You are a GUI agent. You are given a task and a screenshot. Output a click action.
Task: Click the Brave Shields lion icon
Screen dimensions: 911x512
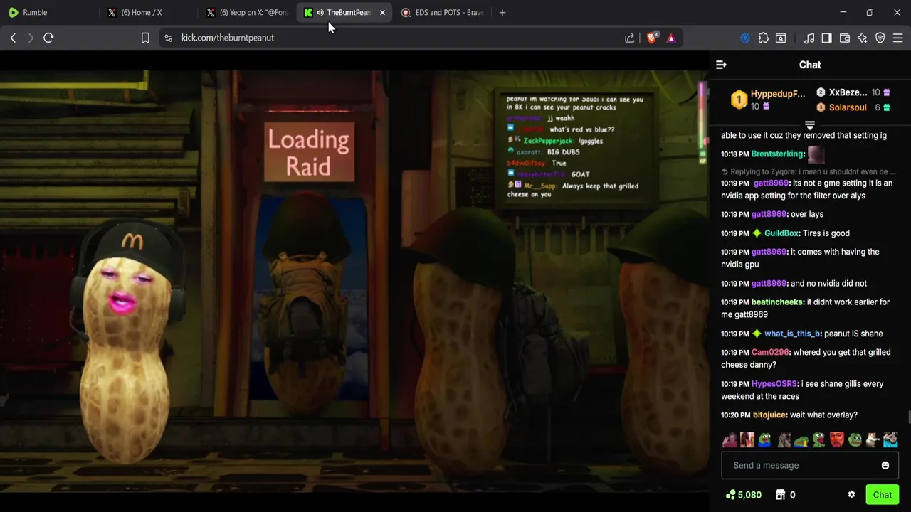[651, 38]
